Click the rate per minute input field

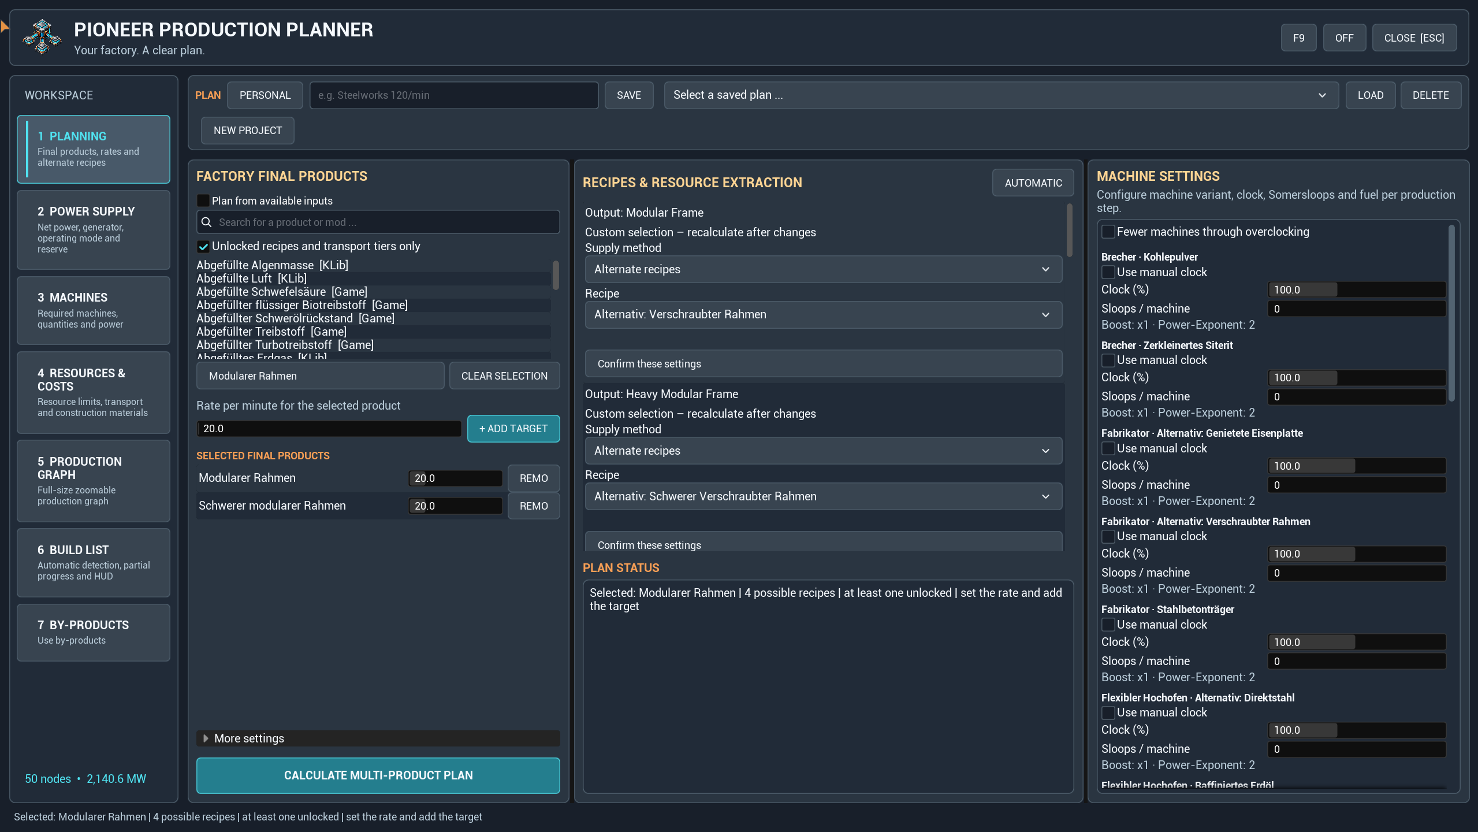[x=329, y=429]
